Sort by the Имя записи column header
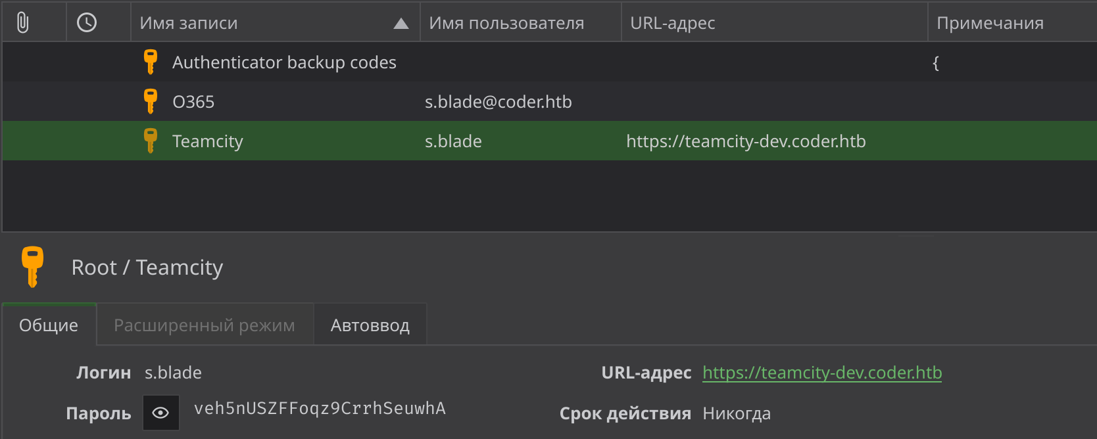1097x439 pixels. click(276, 23)
